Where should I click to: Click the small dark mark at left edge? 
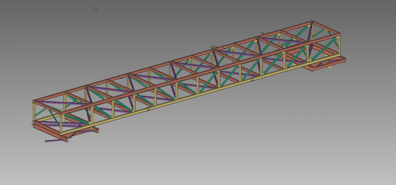(0, 155)
